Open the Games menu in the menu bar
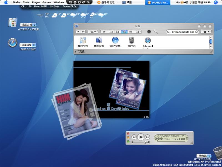The image size is (222, 167). click(x=47, y=2)
